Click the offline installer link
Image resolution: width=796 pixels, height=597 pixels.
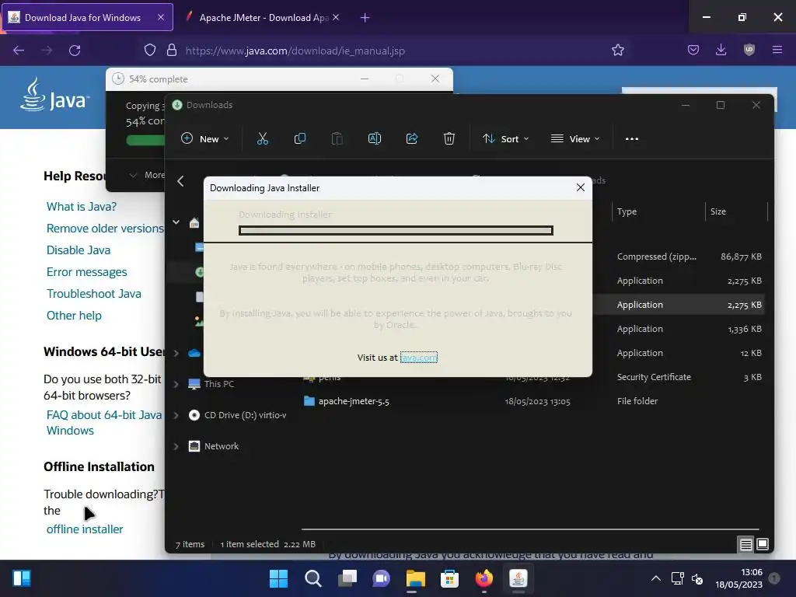85,529
